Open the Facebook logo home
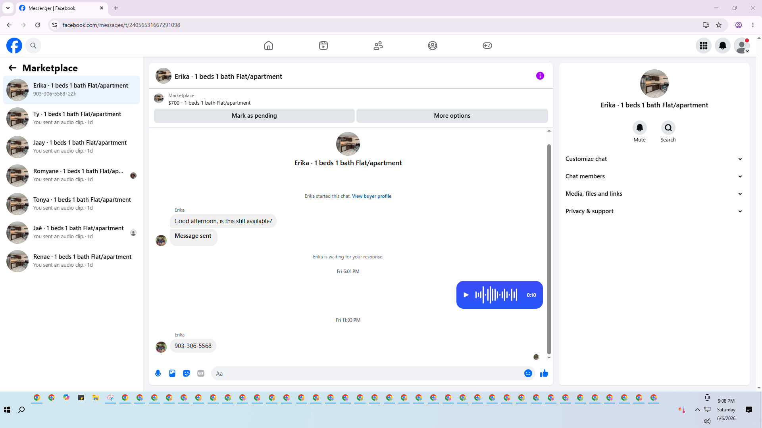 coord(14,46)
